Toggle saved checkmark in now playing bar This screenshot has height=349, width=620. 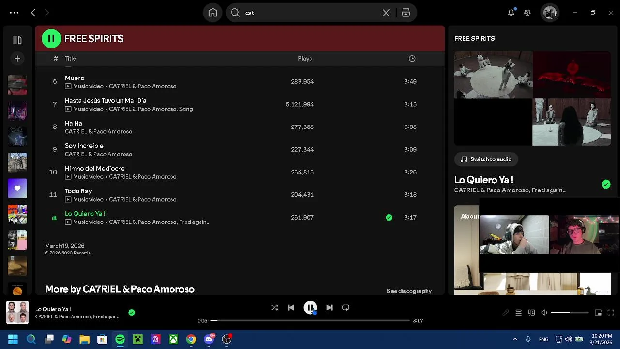pyautogui.click(x=132, y=313)
